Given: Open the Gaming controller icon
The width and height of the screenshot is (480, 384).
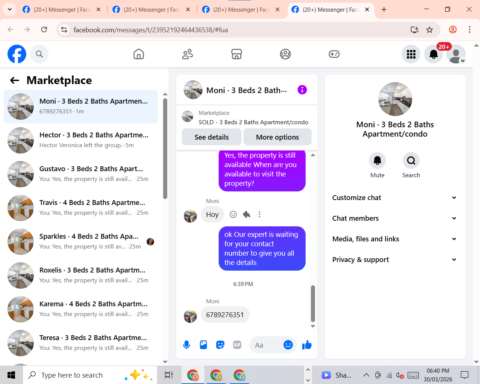Looking at the screenshot, I should pos(334,54).
